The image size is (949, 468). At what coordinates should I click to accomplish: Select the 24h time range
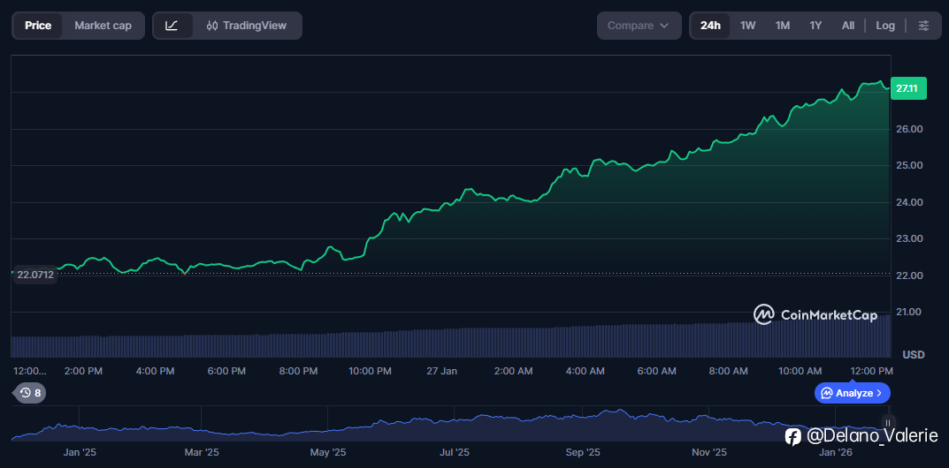click(710, 26)
